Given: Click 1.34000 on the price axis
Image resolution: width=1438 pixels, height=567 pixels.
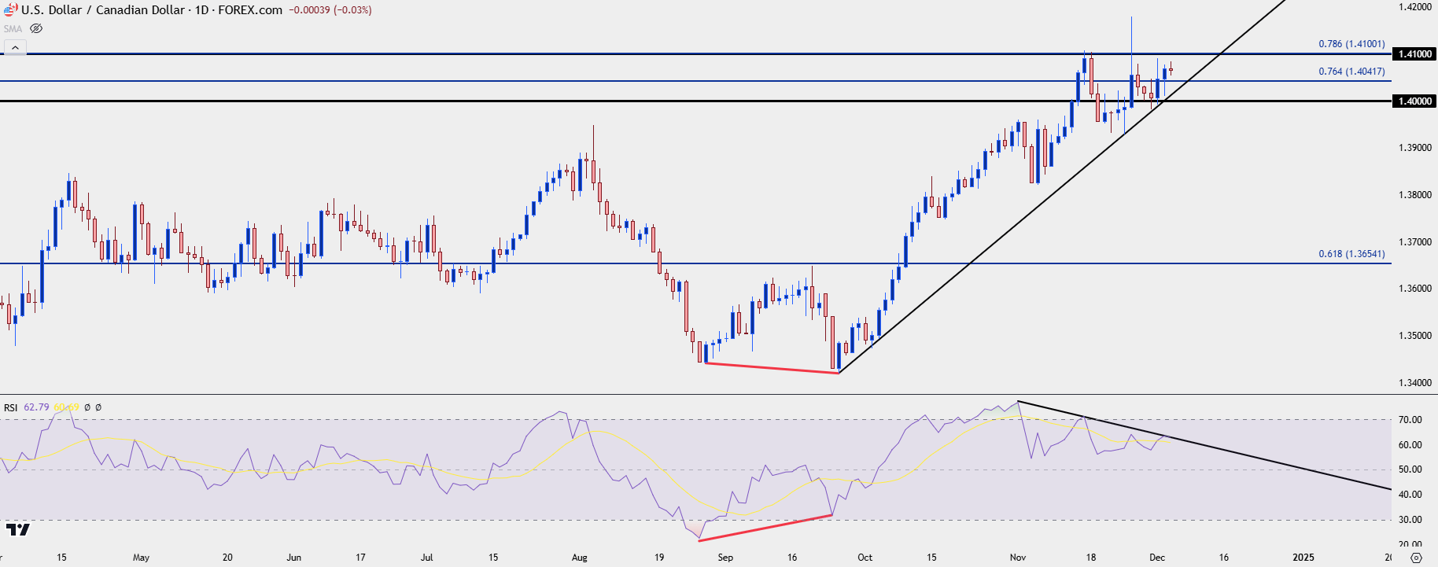Looking at the screenshot, I should pos(1415,383).
